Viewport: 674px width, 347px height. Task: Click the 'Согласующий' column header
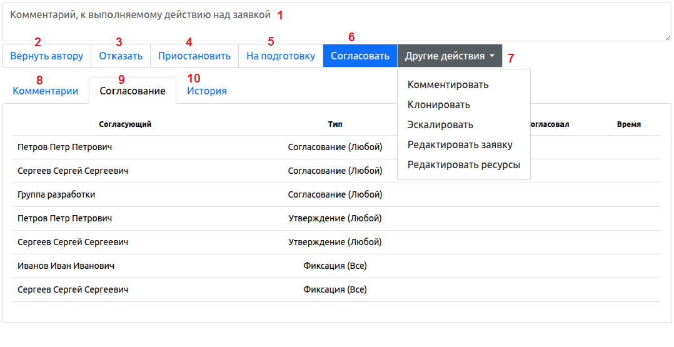point(125,124)
